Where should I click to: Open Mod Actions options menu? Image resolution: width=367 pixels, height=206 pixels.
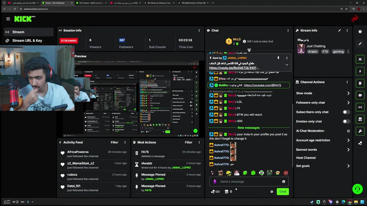coord(199,142)
